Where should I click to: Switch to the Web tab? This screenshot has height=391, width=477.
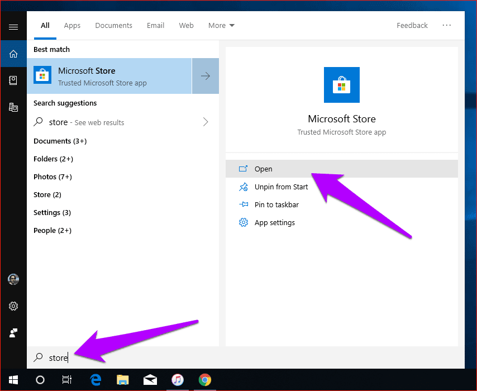click(186, 26)
